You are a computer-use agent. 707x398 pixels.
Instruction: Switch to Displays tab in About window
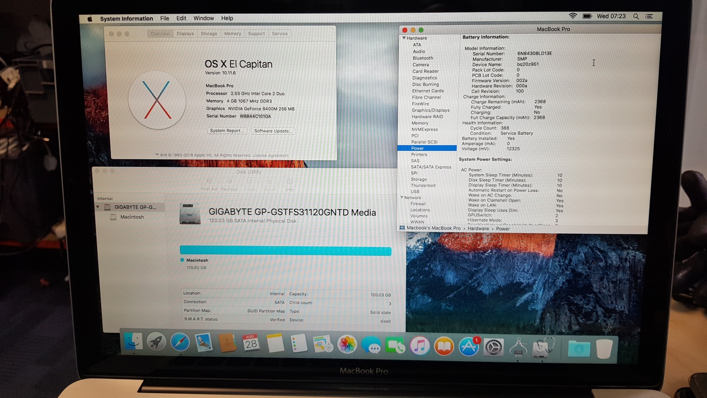pos(185,34)
